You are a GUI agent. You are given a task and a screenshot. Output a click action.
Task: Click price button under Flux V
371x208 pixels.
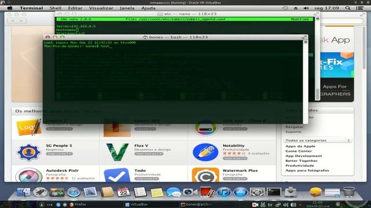click(x=149, y=154)
